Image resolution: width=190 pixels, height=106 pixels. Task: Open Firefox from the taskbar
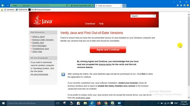(99, 103)
